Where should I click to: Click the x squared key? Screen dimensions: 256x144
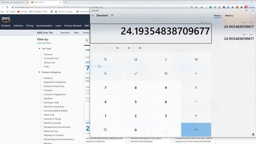pyautogui.click(x=136, y=74)
